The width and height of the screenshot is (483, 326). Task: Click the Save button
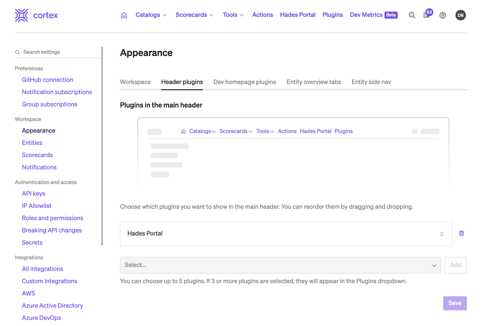coord(455,303)
